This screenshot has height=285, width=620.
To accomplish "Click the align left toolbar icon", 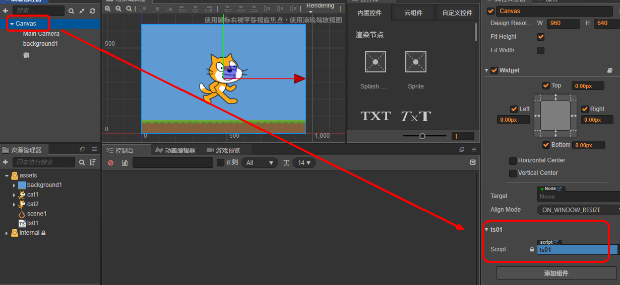I will pos(182,9).
